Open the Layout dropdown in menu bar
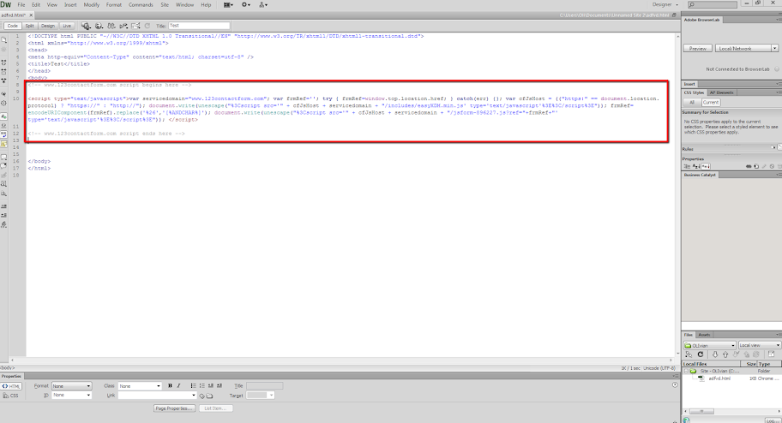 [x=228, y=5]
